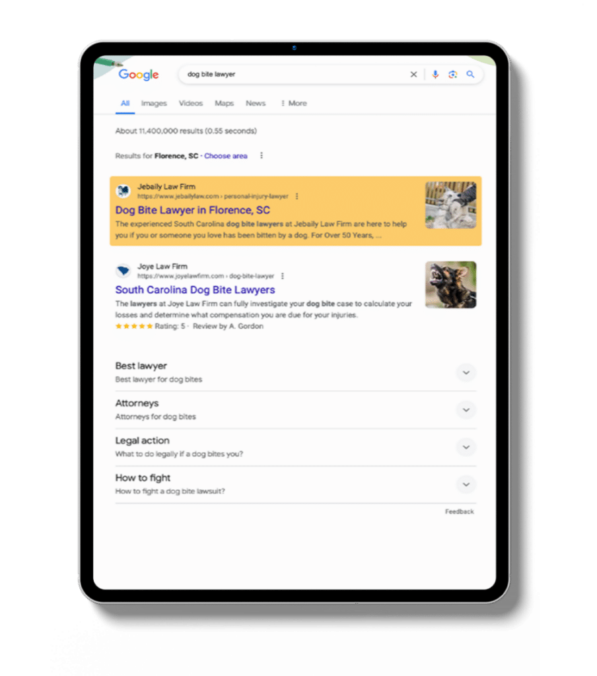Expand the How to fight section
597x676 pixels.
466,484
